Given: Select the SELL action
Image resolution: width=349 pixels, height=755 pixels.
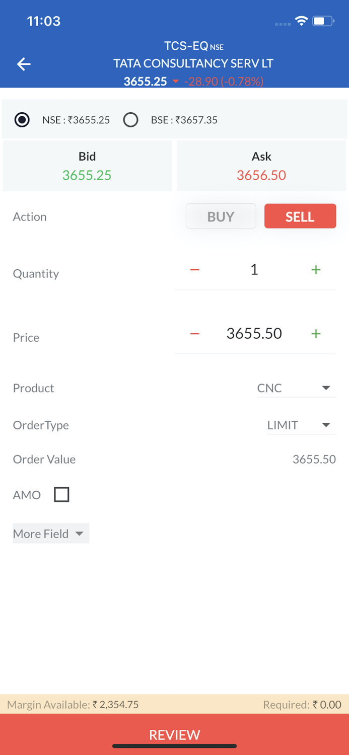Looking at the screenshot, I should [x=300, y=216].
